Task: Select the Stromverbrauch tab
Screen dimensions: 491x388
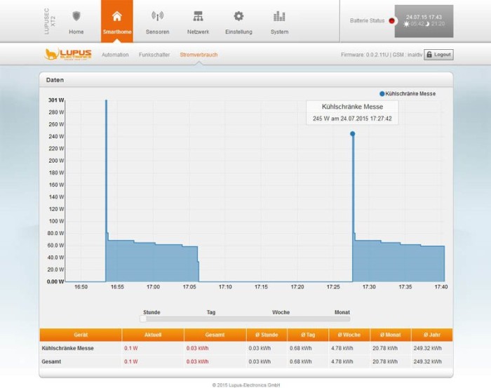Action: click(199, 55)
